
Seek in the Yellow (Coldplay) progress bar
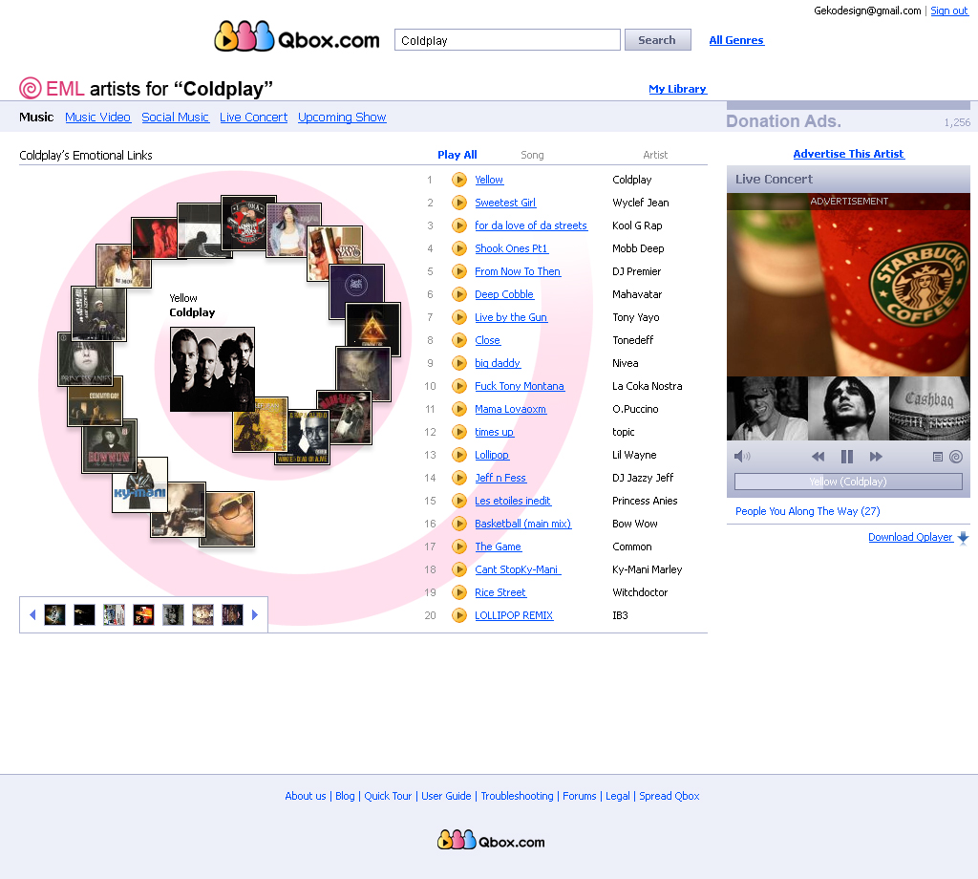pos(848,482)
